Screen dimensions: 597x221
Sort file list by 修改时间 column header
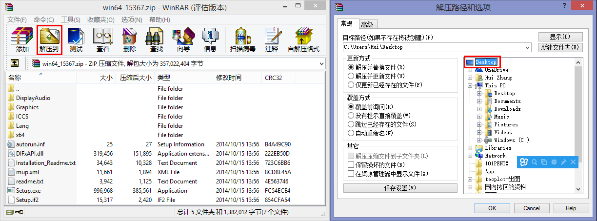238,78
